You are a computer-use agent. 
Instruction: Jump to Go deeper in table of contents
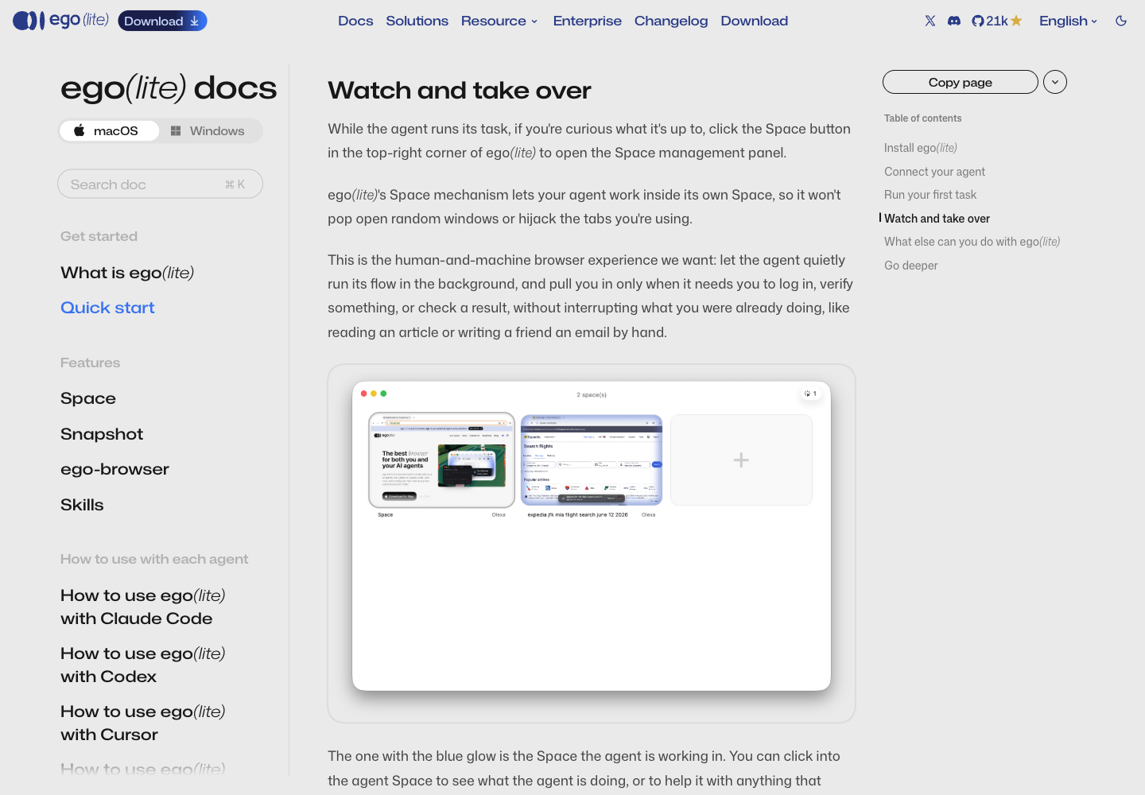click(x=911, y=266)
